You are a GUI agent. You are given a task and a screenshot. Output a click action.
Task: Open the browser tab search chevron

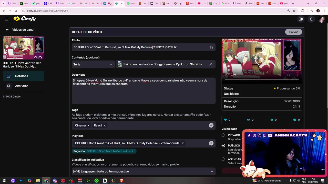click(3, 3)
